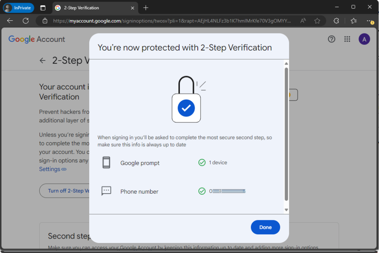The image size is (379, 253).
Task: Close the 2-Step Verification tab
Action: pos(133,7)
